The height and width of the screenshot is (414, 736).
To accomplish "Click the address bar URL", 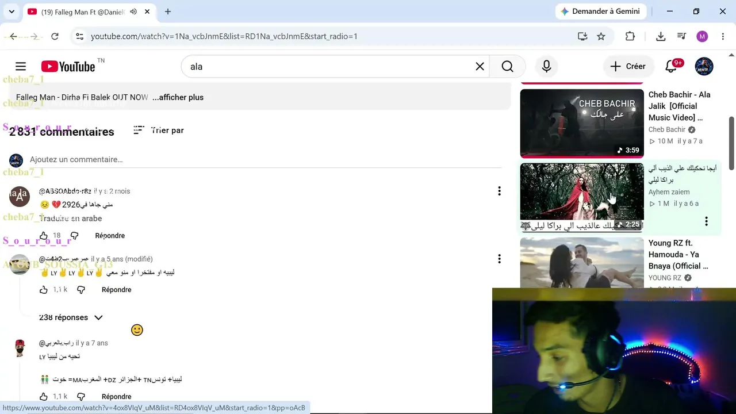I will [224, 36].
